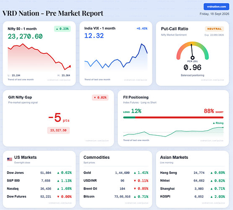Click the Gold green up arrow
Screen dimensions: 233x210
135,173
